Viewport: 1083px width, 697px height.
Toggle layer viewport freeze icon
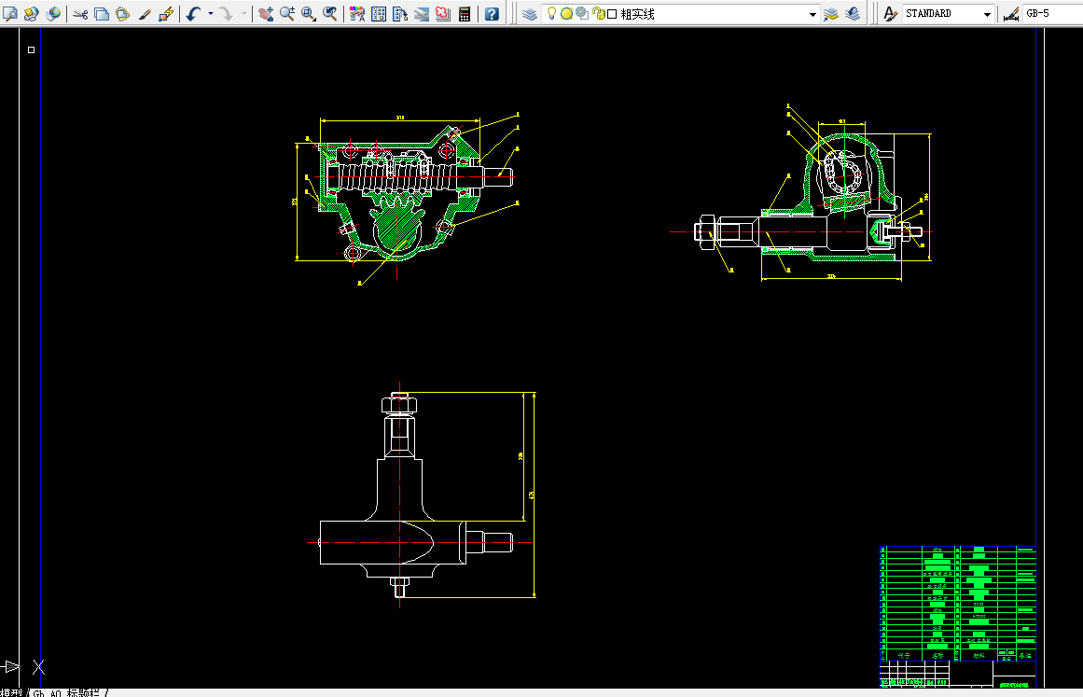click(x=582, y=14)
